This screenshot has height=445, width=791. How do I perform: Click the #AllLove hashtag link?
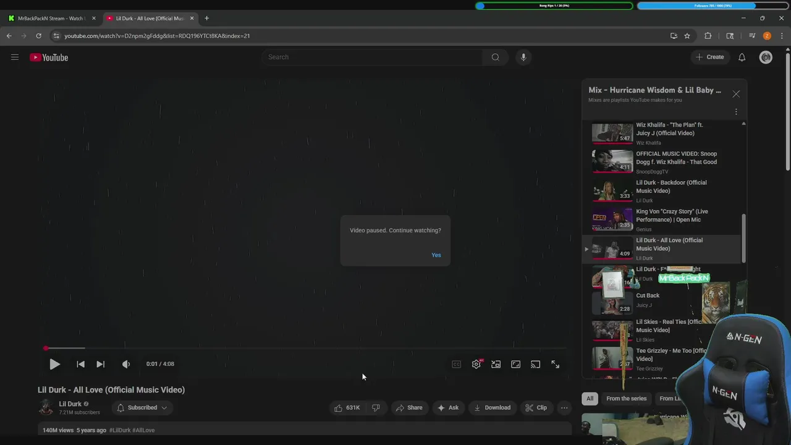[143, 430]
